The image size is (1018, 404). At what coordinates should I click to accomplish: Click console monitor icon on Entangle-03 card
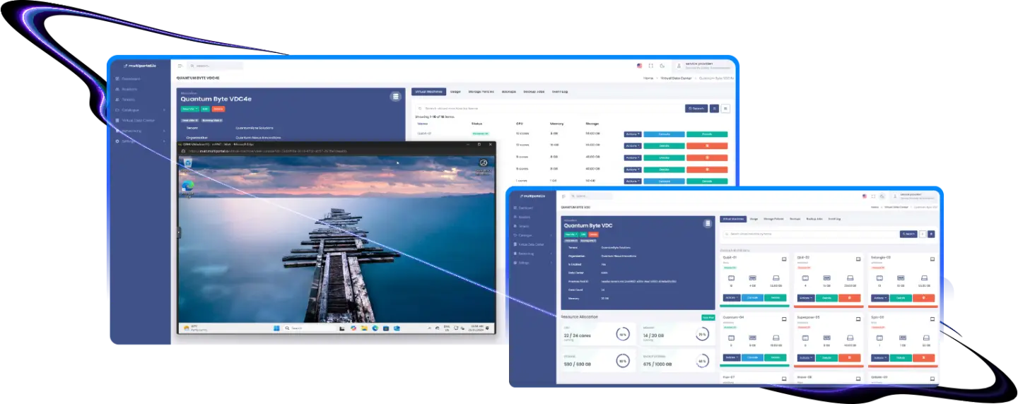coord(932,259)
